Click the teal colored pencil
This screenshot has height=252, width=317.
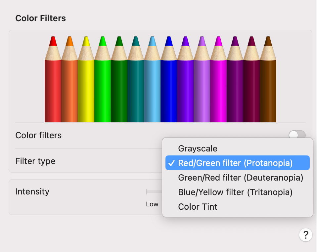click(136, 89)
